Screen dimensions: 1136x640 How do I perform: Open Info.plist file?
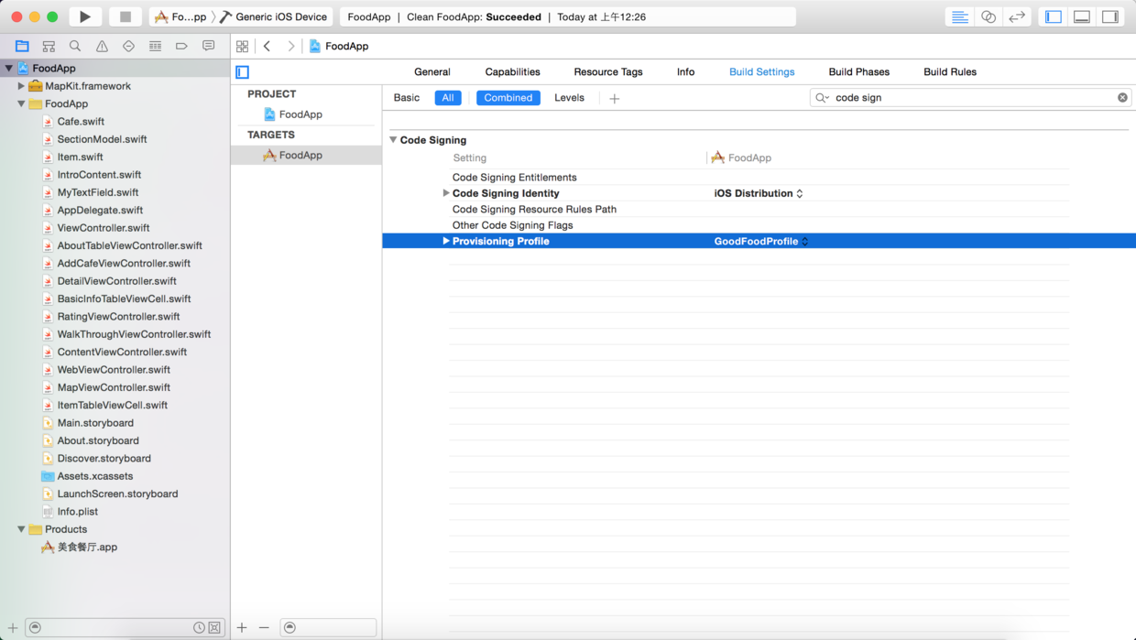click(x=77, y=512)
